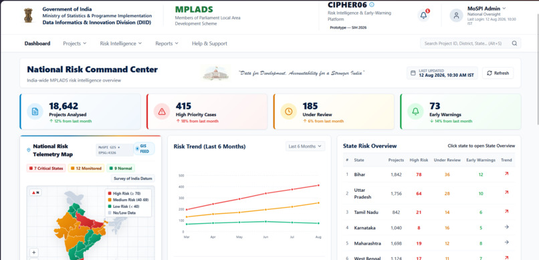Click the Refresh button
The image size is (539, 260).
click(498, 73)
